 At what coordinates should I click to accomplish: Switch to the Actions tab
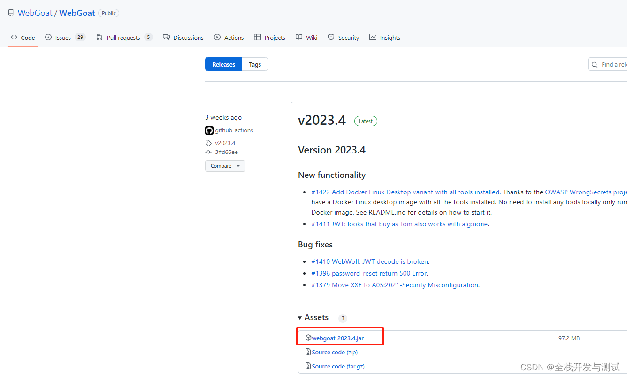(x=229, y=38)
